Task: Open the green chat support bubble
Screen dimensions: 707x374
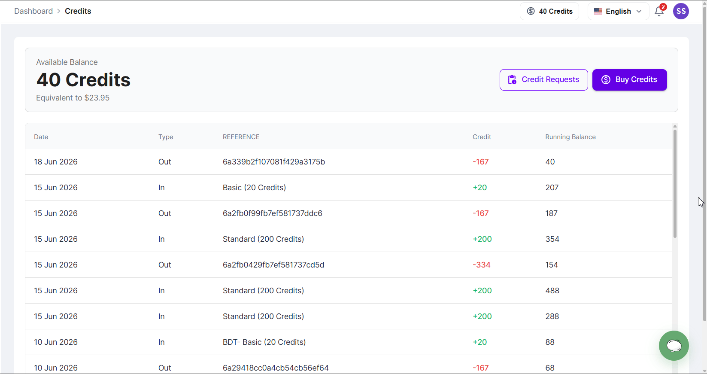Action: [x=674, y=346]
